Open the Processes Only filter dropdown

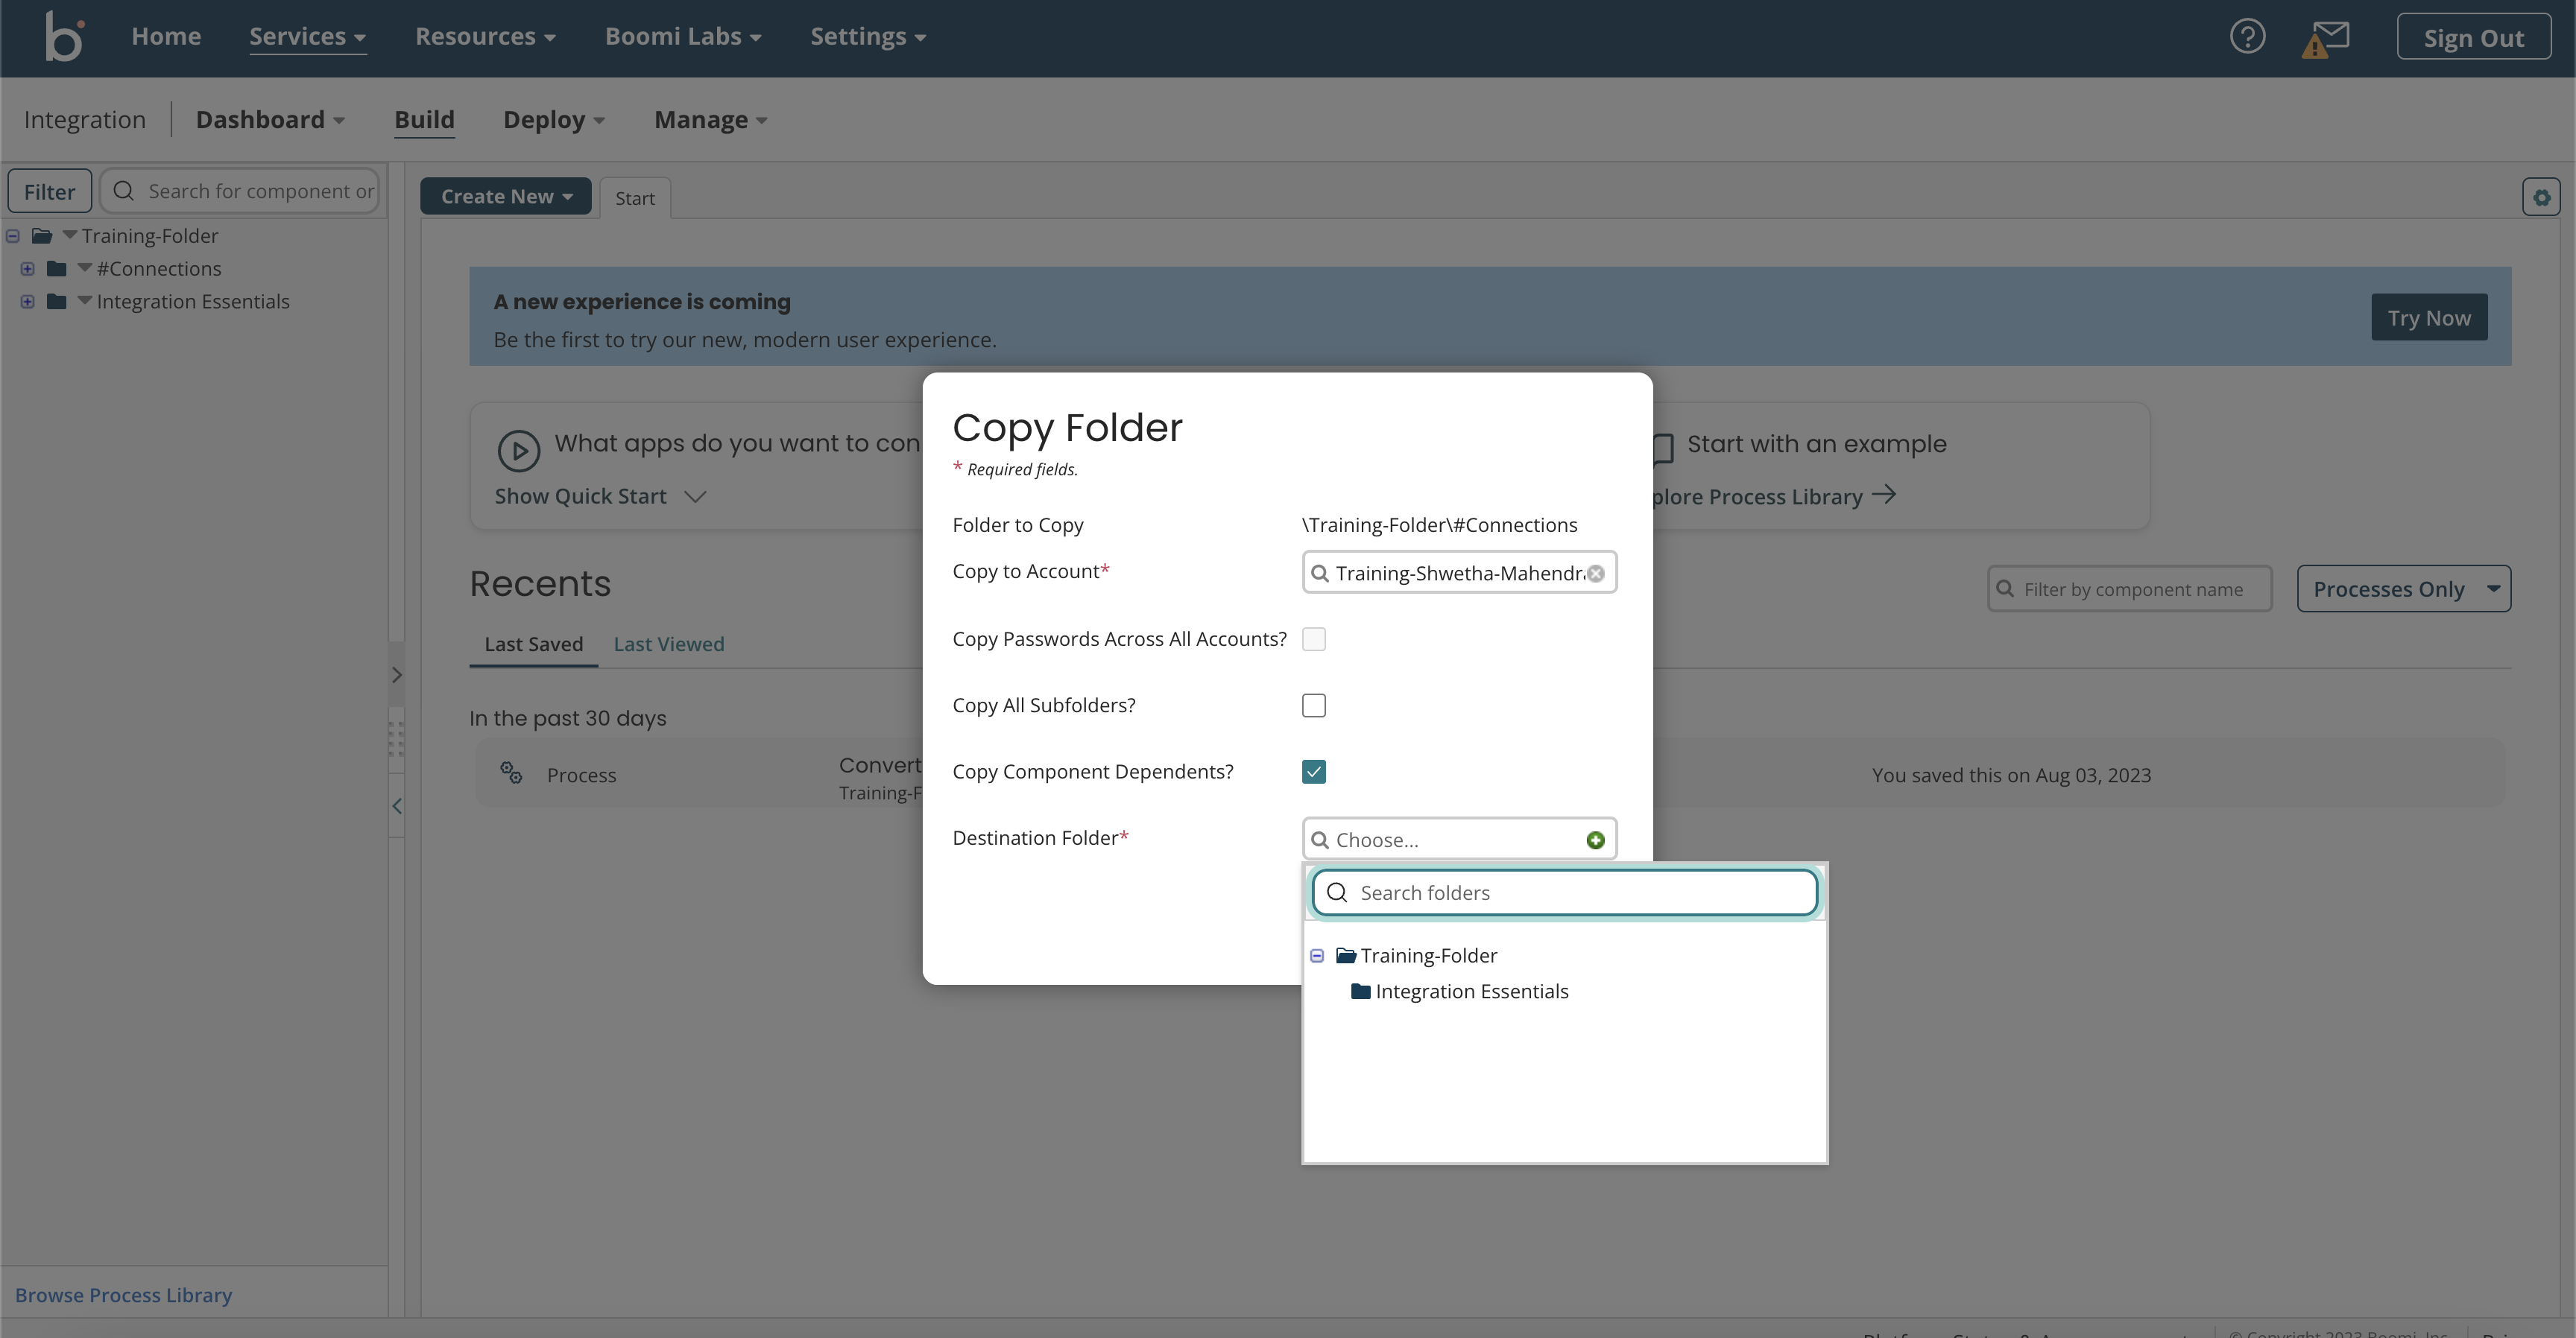click(x=2404, y=589)
